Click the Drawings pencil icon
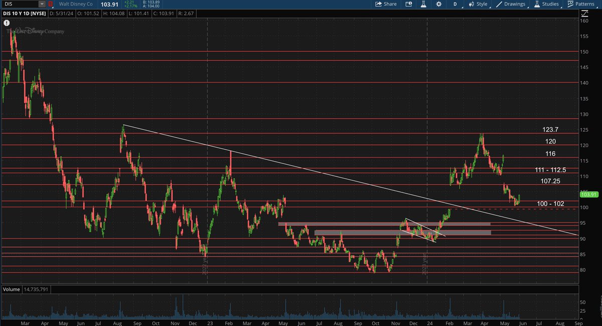This screenshot has height=326, width=602. click(x=500, y=4)
